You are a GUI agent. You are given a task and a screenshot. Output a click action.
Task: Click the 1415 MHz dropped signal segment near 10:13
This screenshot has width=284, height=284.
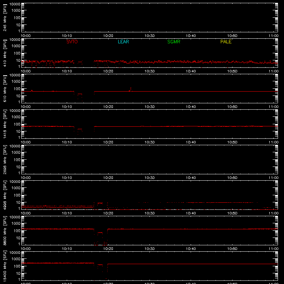tap(80, 129)
